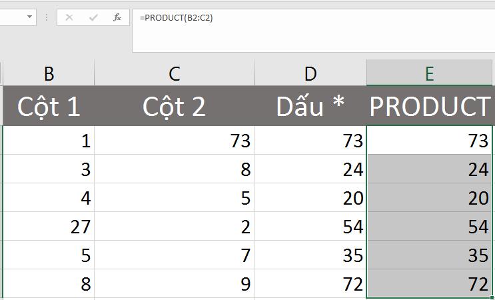Select column C header
495x300 pixels.
tap(174, 73)
